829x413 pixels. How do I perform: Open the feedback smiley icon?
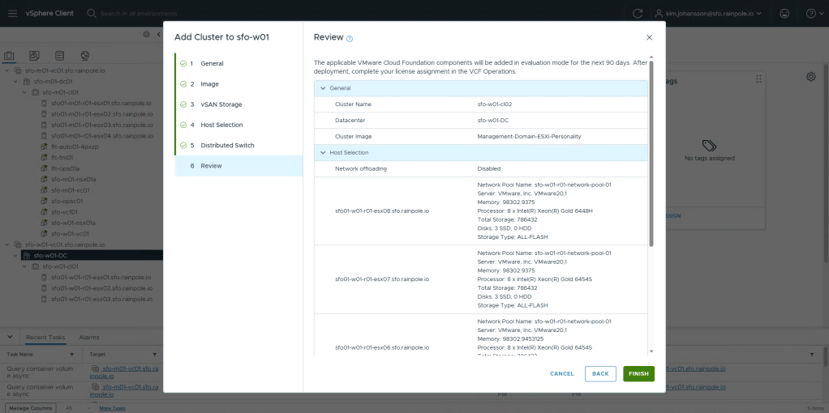pyautogui.click(x=784, y=13)
